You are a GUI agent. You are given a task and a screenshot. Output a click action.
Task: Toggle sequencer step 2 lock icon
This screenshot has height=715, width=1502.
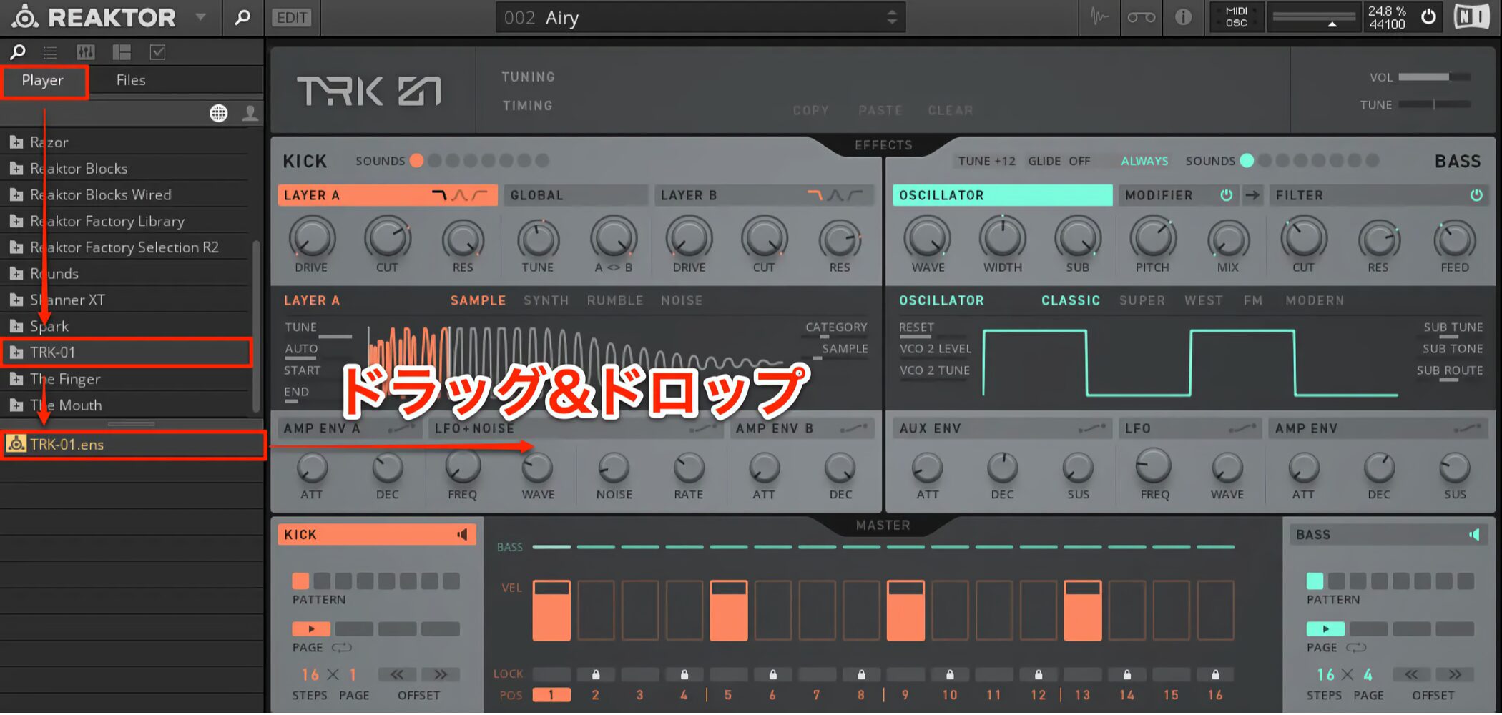click(x=596, y=674)
